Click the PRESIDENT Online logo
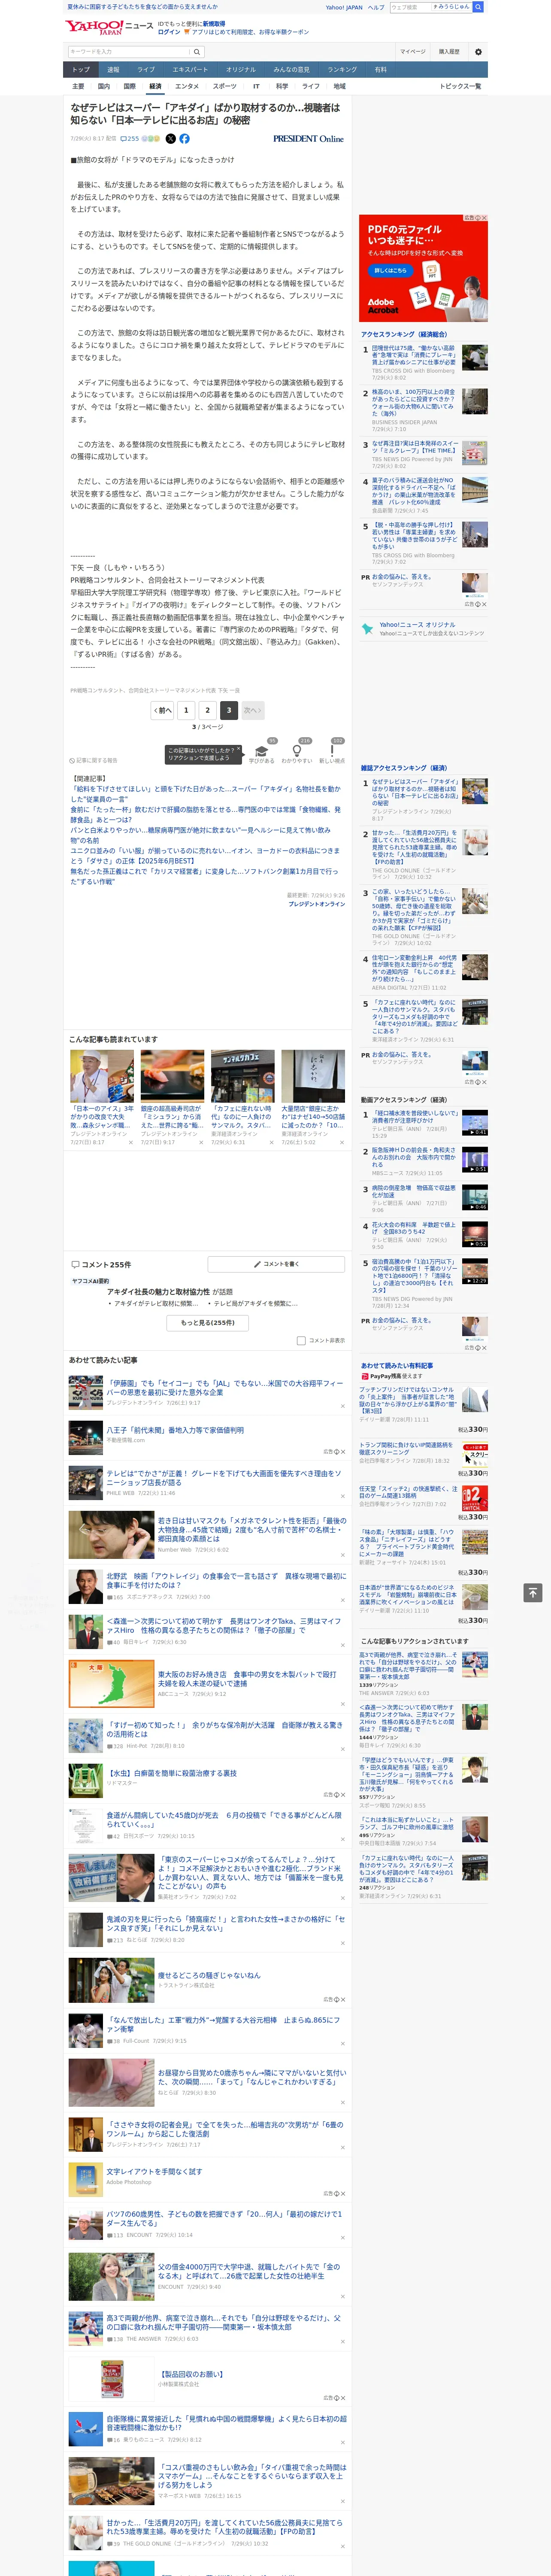The height and width of the screenshot is (2576, 551). (x=308, y=139)
